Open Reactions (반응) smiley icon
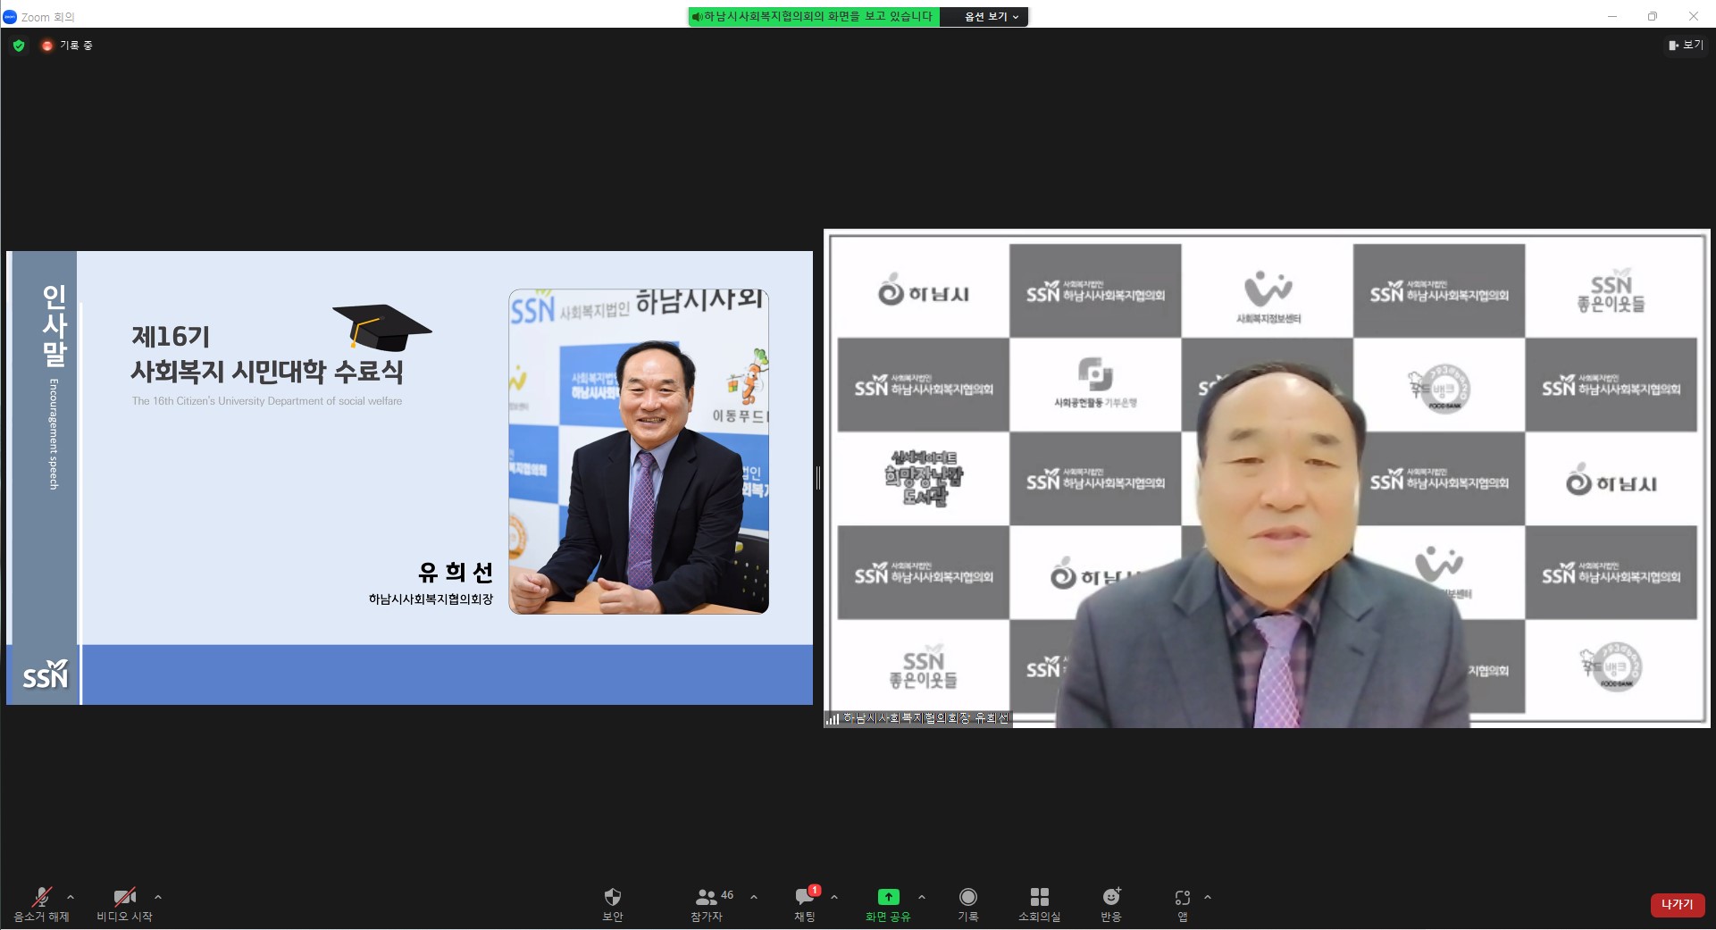This screenshot has width=1716, height=930. pos(1110,897)
